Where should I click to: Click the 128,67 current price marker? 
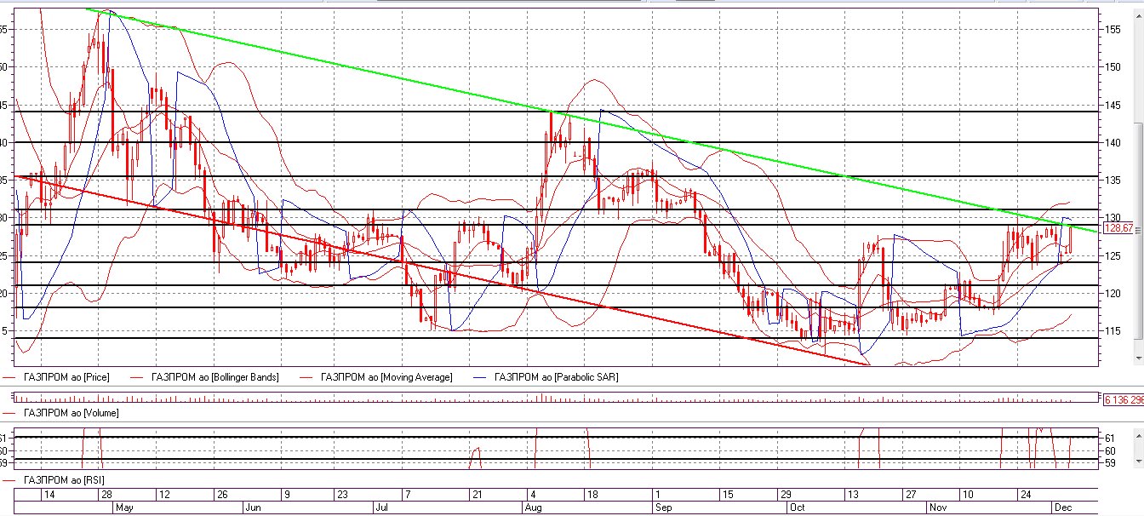pos(1118,228)
